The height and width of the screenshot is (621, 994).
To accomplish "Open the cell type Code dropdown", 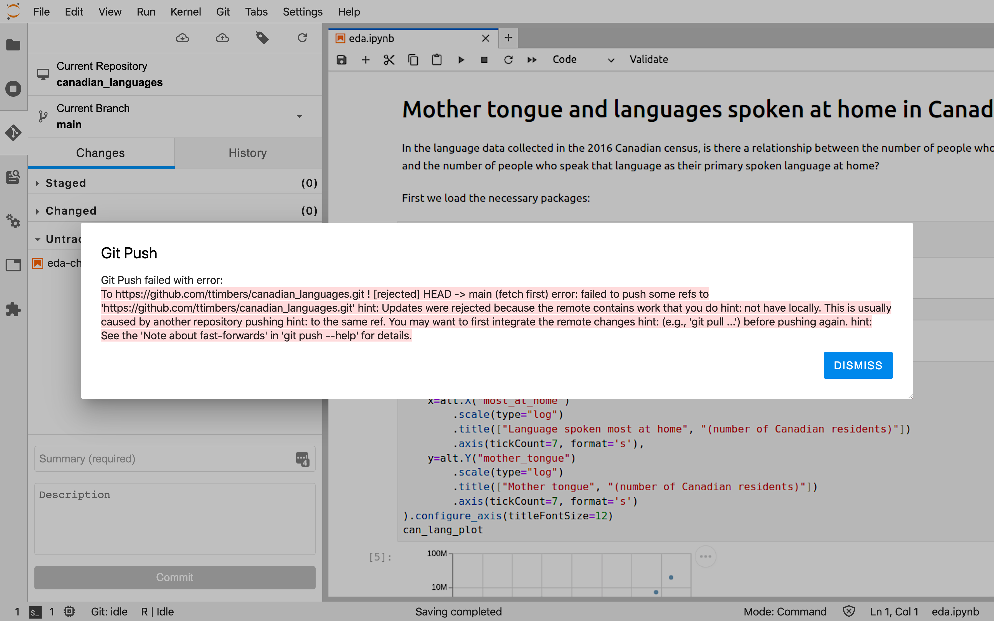I will pos(583,60).
